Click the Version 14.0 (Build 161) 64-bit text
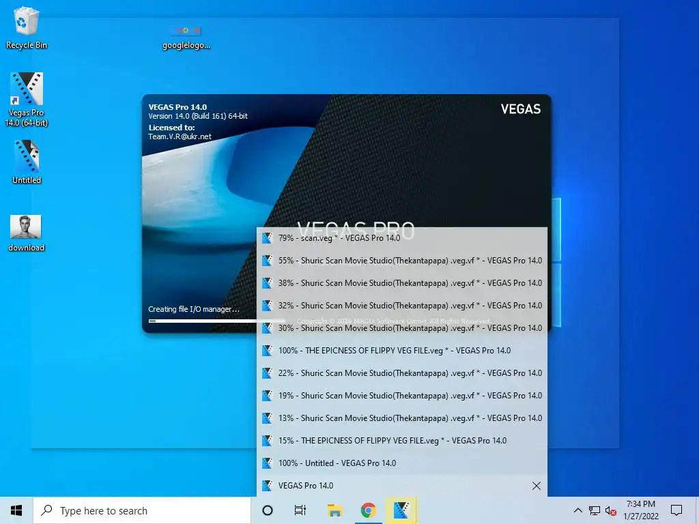Image resolution: width=699 pixels, height=524 pixels. 198,116
